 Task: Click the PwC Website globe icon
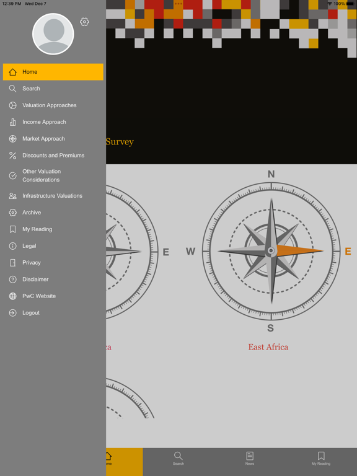pos(12,296)
